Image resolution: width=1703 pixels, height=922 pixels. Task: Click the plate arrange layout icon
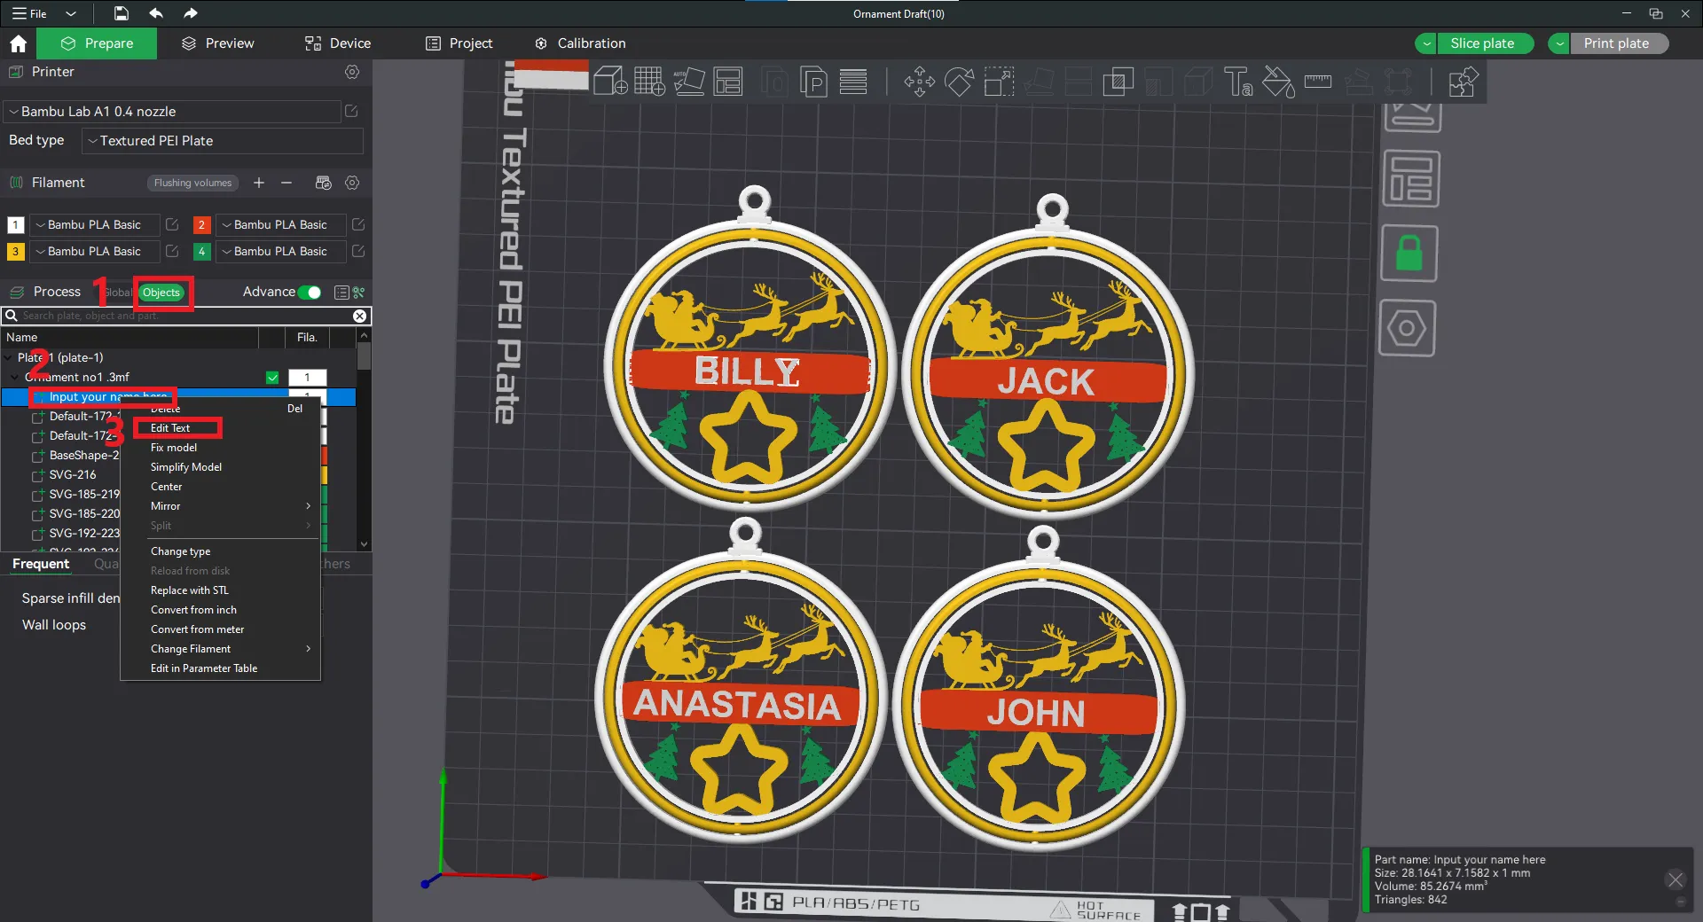pyautogui.click(x=1411, y=179)
